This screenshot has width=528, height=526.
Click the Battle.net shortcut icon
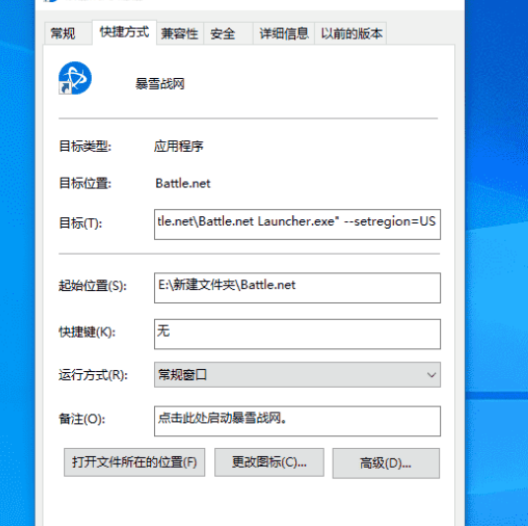tap(75, 78)
